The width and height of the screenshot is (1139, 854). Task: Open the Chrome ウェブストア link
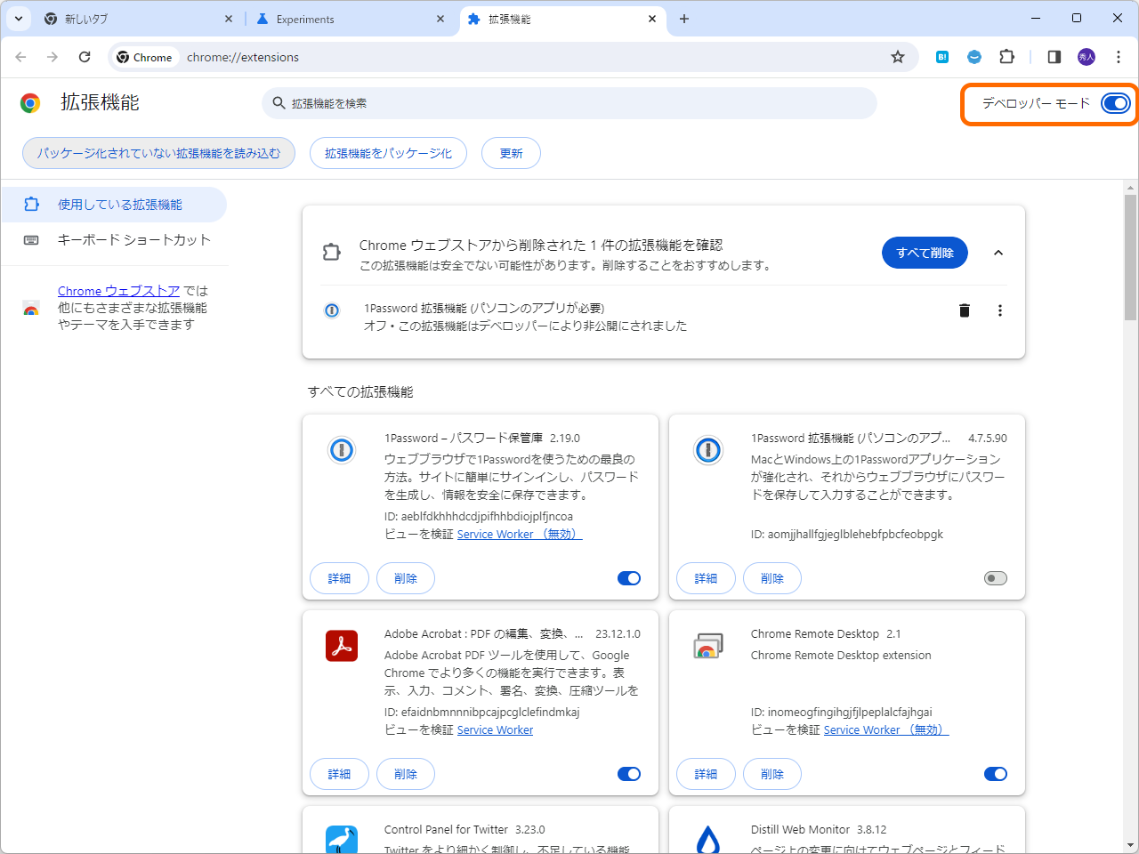119,291
